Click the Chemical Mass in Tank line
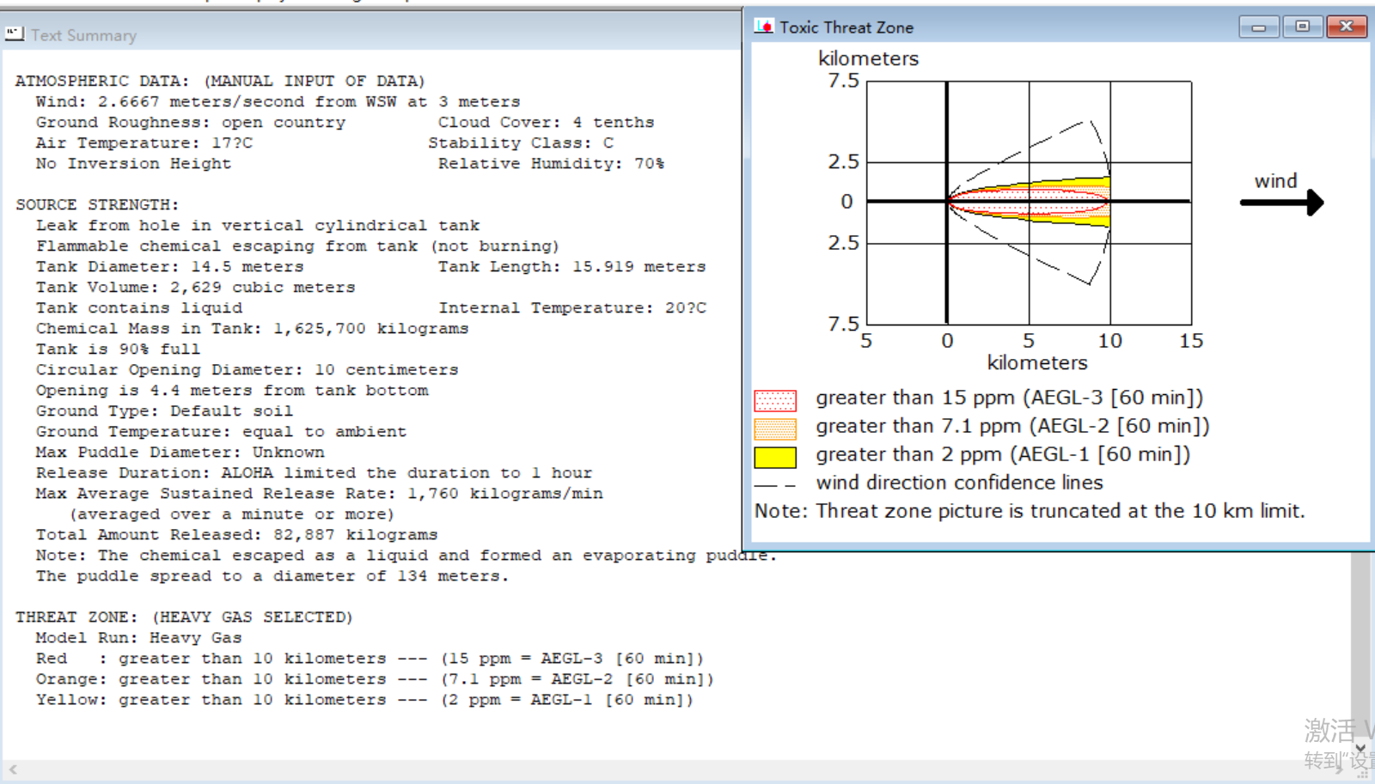 [x=252, y=328]
